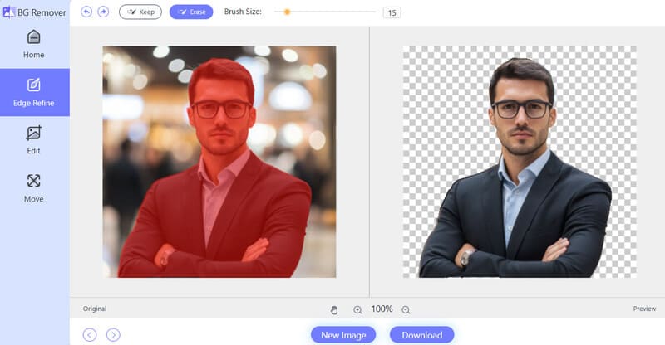Go to the next image
Screen dimensions: 665x345
click(x=113, y=335)
